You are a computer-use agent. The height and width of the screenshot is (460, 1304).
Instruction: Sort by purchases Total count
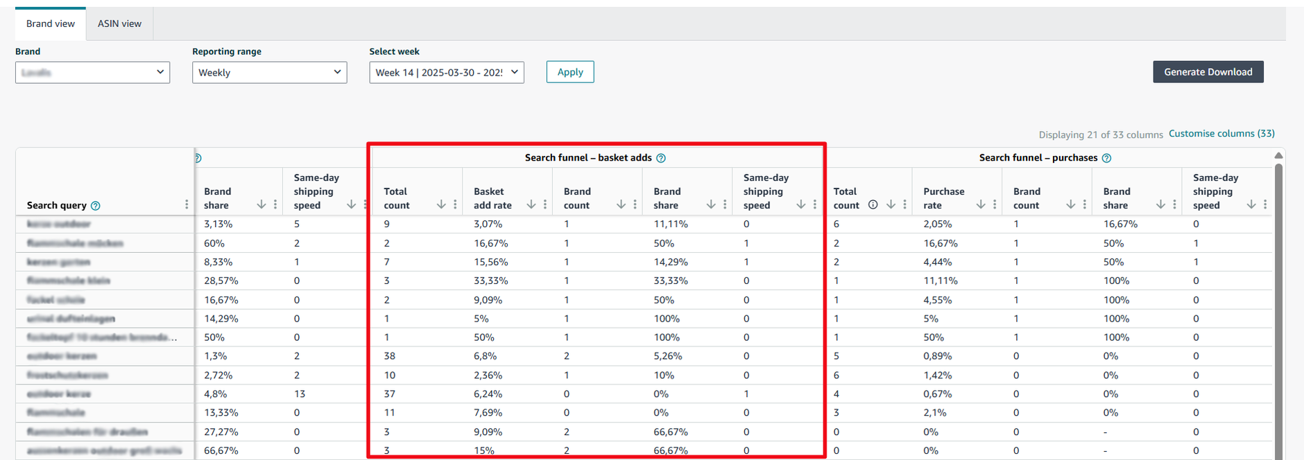coord(891,204)
